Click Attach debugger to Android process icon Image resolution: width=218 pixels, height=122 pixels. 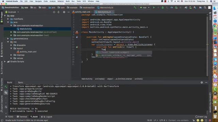176,7
